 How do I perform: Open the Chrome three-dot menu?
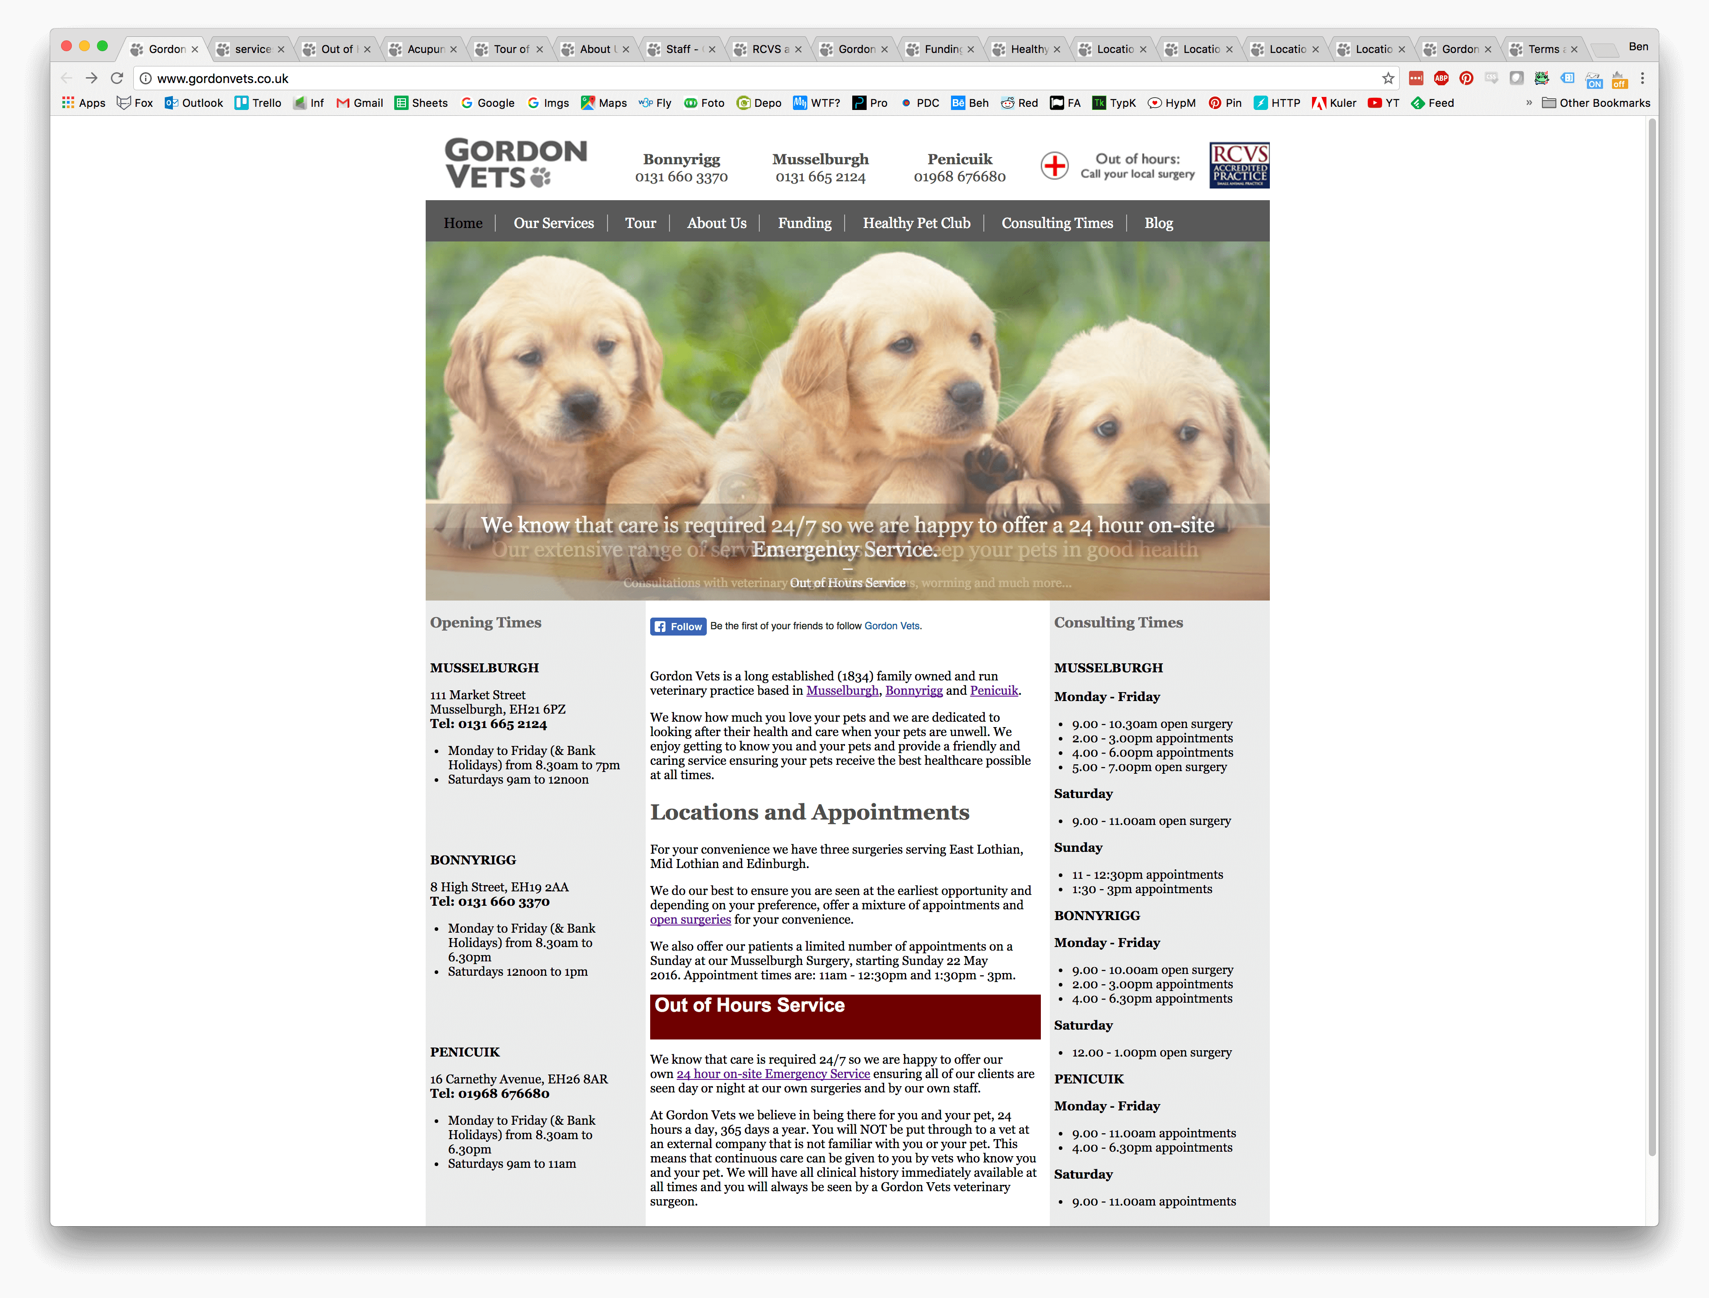coord(1643,78)
